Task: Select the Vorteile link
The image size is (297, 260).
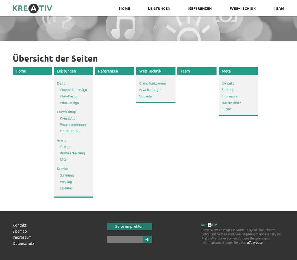Action: pos(145,96)
